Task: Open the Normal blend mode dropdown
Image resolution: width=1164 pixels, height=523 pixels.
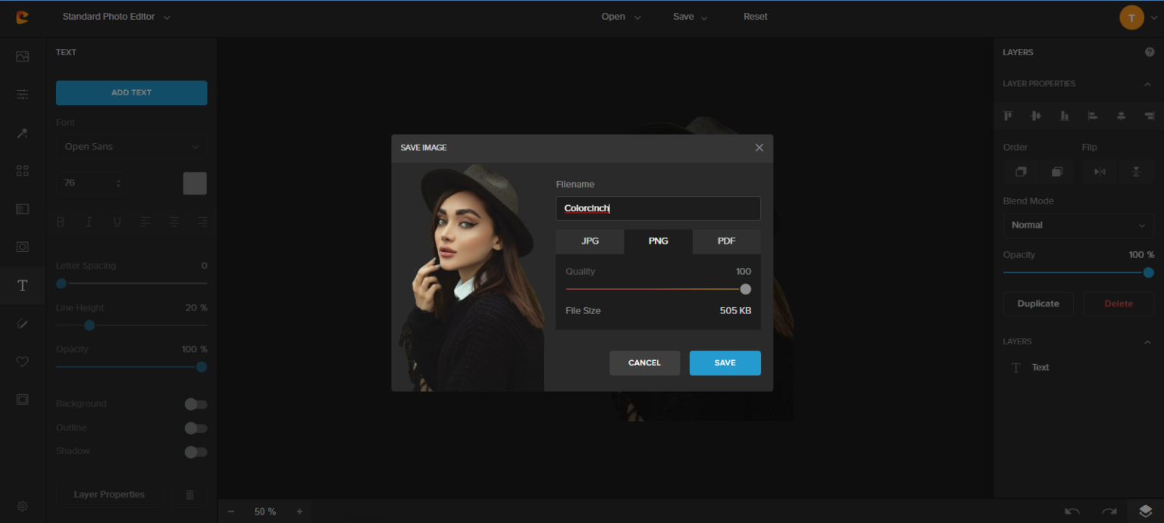Action: click(1078, 225)
